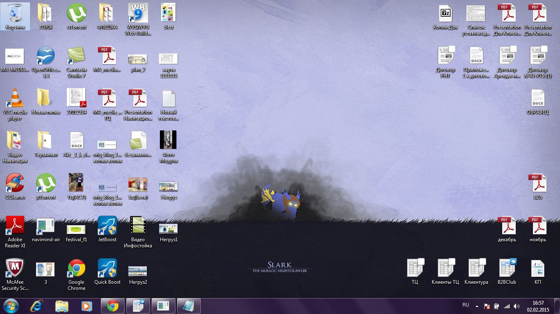Viewport: 560px width, 314px height.
Task: Click the ноябрь PDF file
Action: coord(538,229)
